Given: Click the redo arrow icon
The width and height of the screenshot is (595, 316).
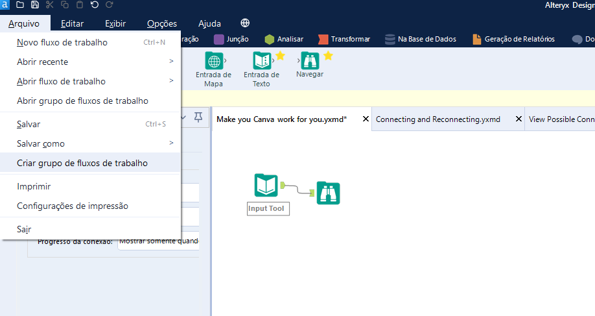Looking at the screenshot, I should point(110,5).
